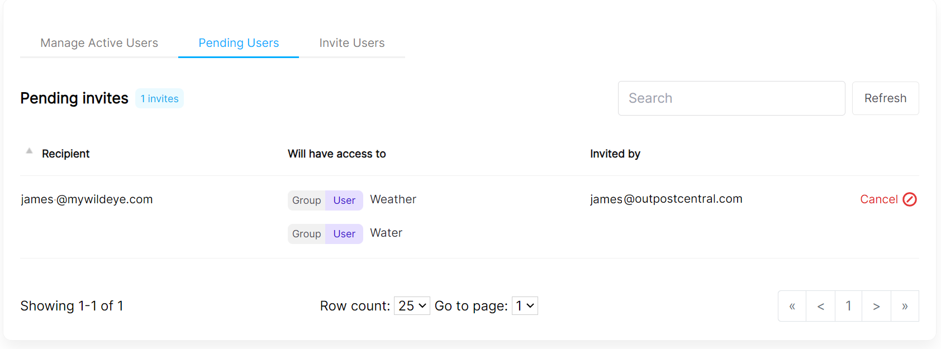941x349 pixels.
Task: Cancel the invite for james@mywildeye.com
Action: click(x=879, y=199)
